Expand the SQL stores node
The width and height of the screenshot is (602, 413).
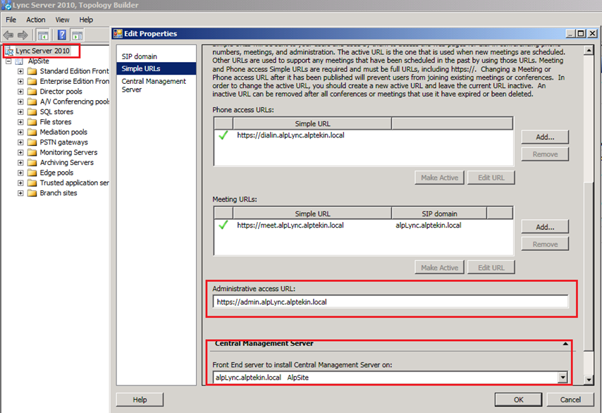[20, 112]
